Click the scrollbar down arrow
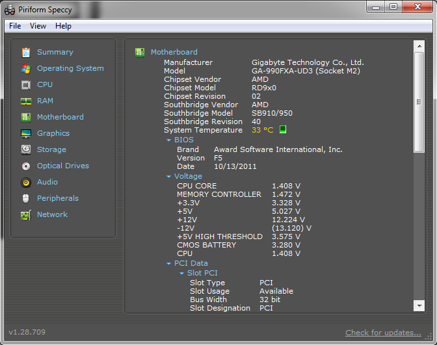The height and width of the screenshot is (345, 437). (419, 306)
